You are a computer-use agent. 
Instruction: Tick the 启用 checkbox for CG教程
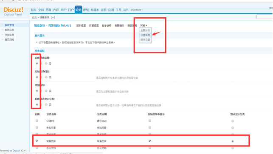click(37, 121)
